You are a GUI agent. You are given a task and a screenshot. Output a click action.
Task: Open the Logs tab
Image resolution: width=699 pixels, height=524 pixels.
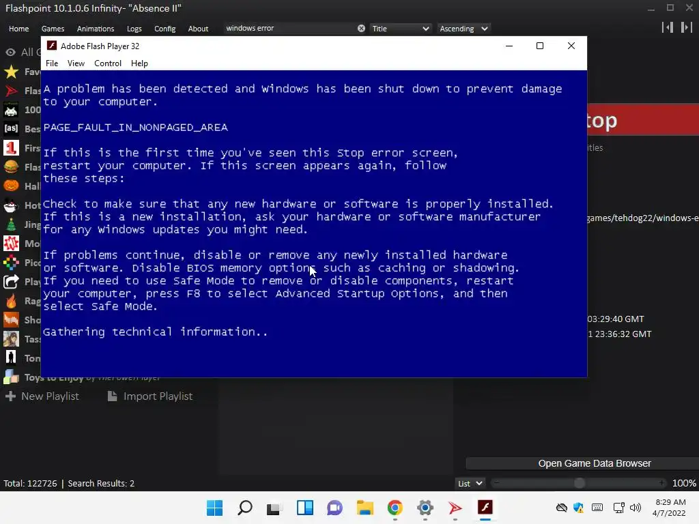point(134,29)
